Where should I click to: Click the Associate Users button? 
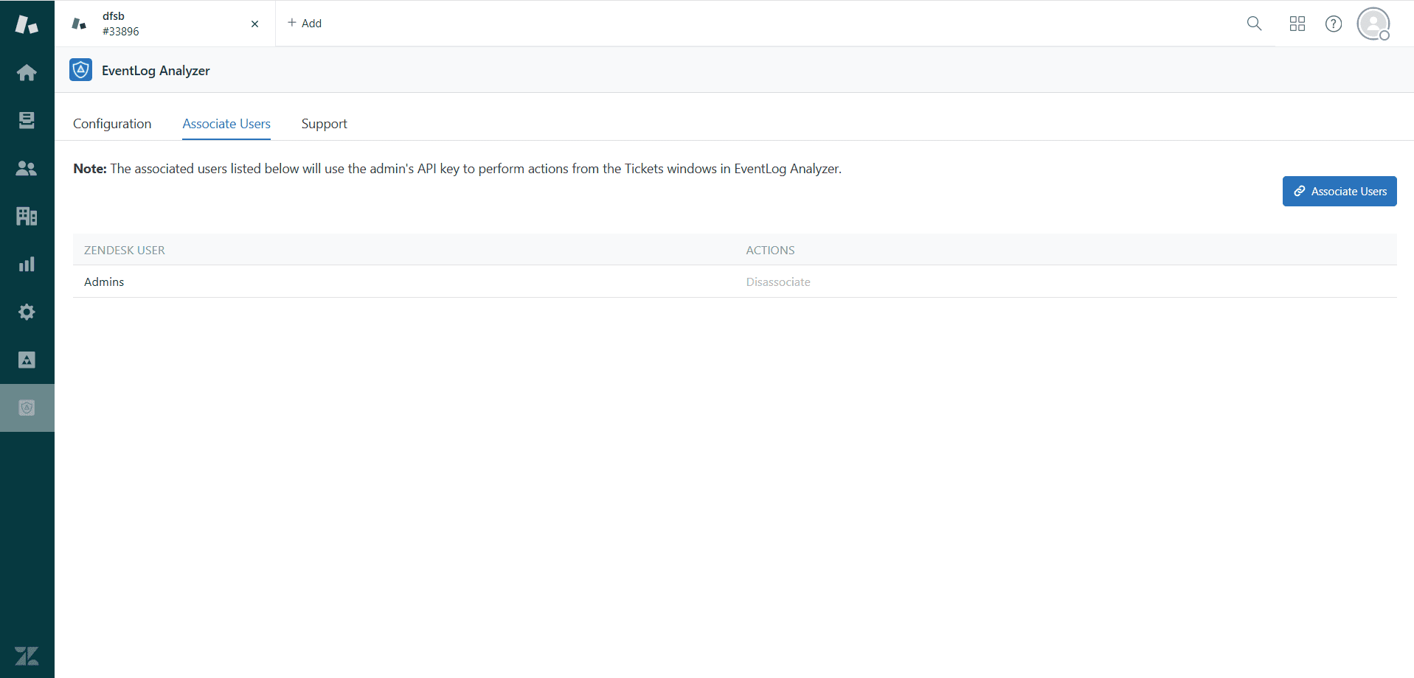1339,191
